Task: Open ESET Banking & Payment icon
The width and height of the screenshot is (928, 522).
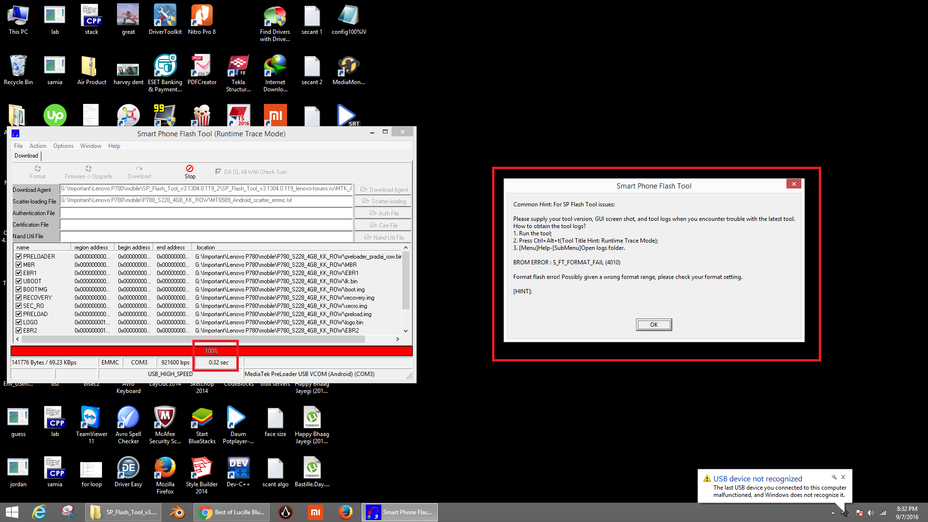Action: (x=165, y=73)
